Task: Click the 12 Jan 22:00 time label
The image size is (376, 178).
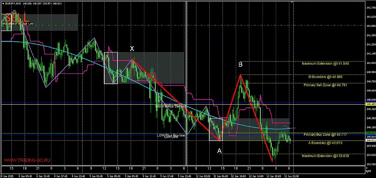Action: tap(292, 176)
